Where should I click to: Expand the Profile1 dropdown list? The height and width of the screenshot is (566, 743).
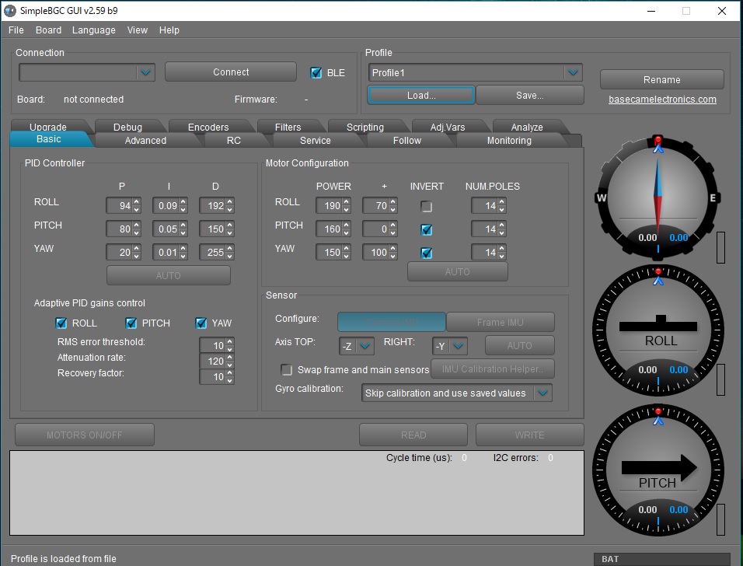pos(574,72)
